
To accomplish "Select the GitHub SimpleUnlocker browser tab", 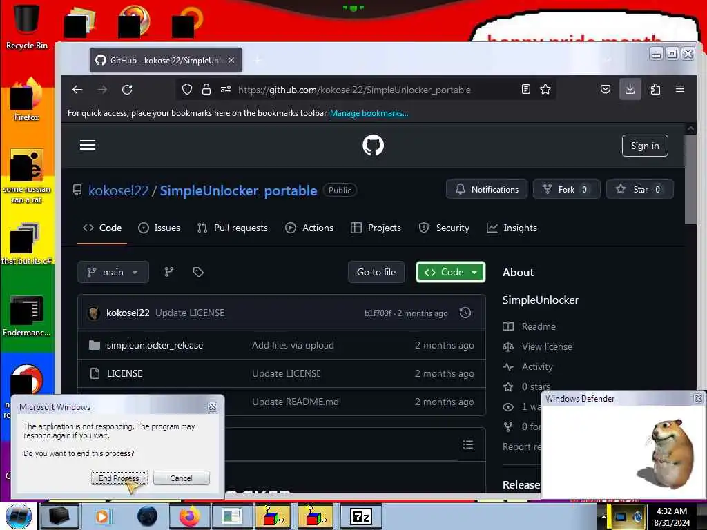I will tap(166, 60).
